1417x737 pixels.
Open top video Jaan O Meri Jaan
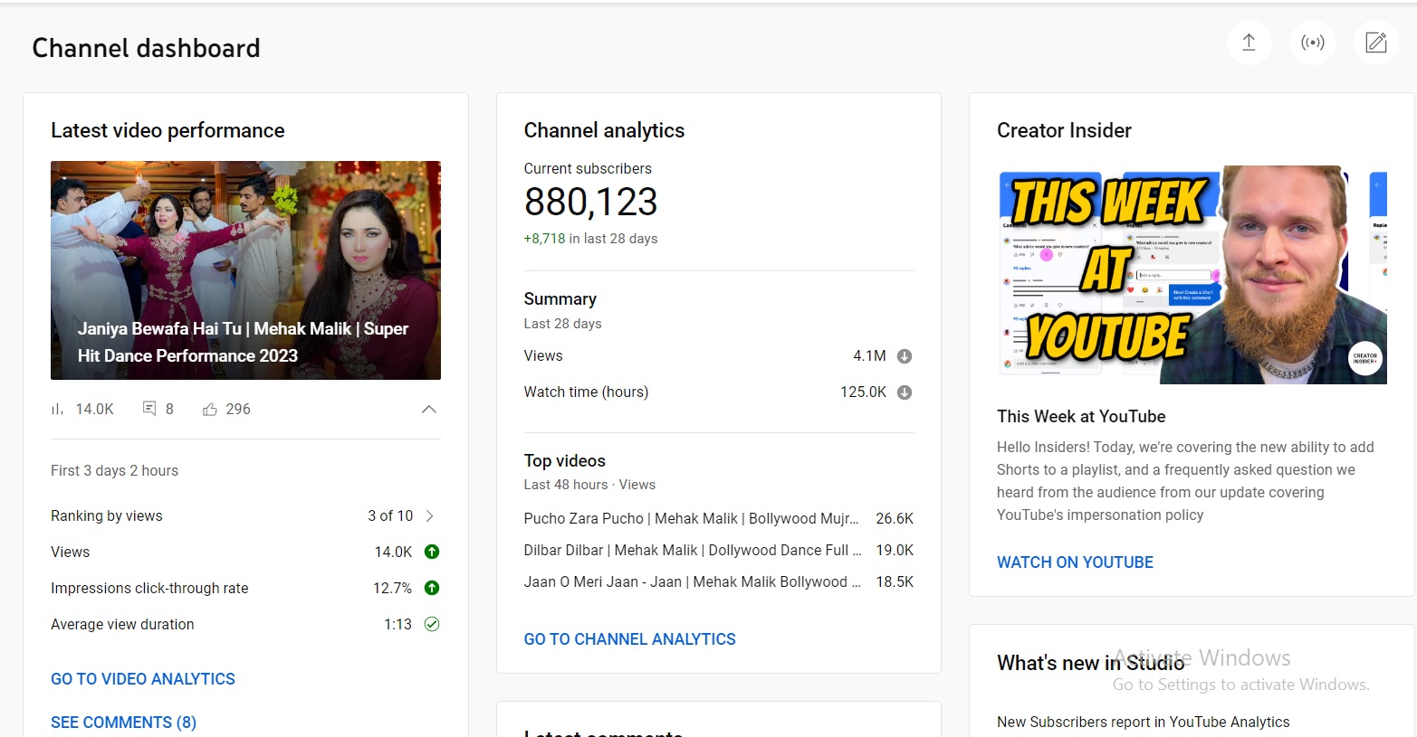click(x=693, y=581)
